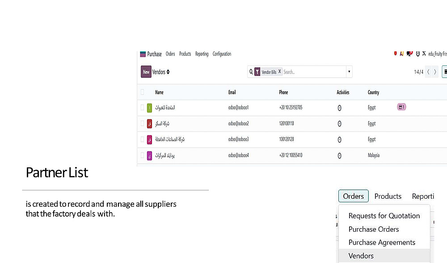This screenshot has height=263, width=447.
Task: Choose Purchase Orders from the Orders menu
Action: point(374,229)
